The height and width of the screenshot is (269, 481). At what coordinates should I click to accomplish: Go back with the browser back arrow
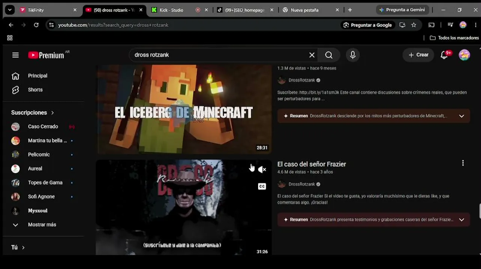(11, 25)
